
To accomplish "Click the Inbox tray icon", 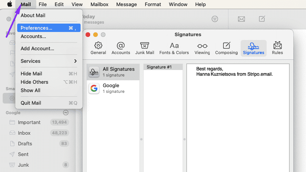I will coord(12,133).
